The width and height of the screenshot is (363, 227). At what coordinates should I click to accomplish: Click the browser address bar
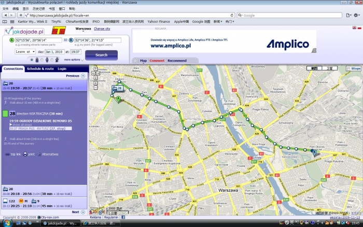click(128, 15)
